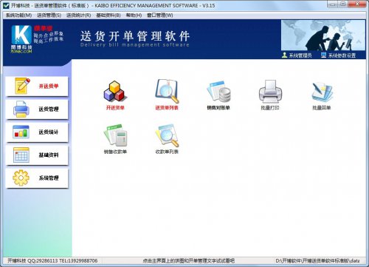The height and width of the screenshot is (267, 369).
Task: Select the 基础资料 sidebar button with calendar grid
Action: point(37,155)
